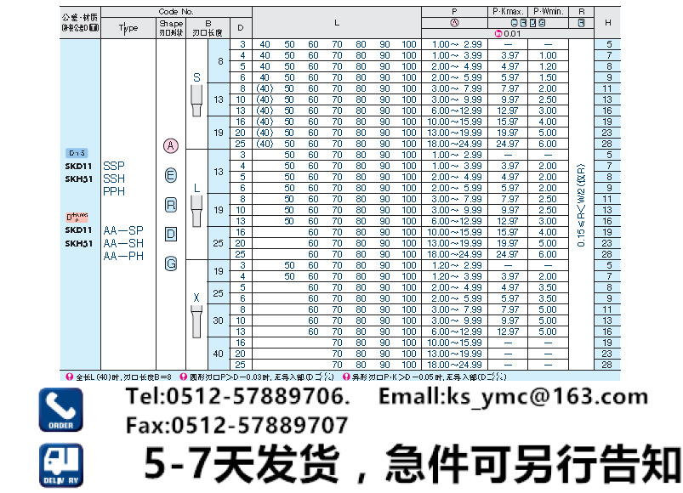The width and height of the screenshot is (683, 493).
Task: Click the pink D badge above second SKD11
Action: tap(77, 217)
